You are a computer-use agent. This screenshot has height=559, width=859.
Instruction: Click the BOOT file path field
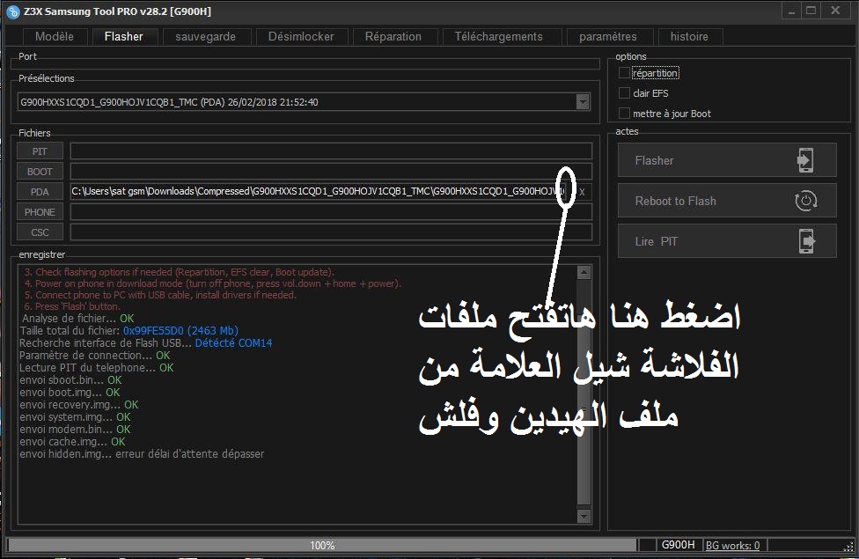[331, 172]
